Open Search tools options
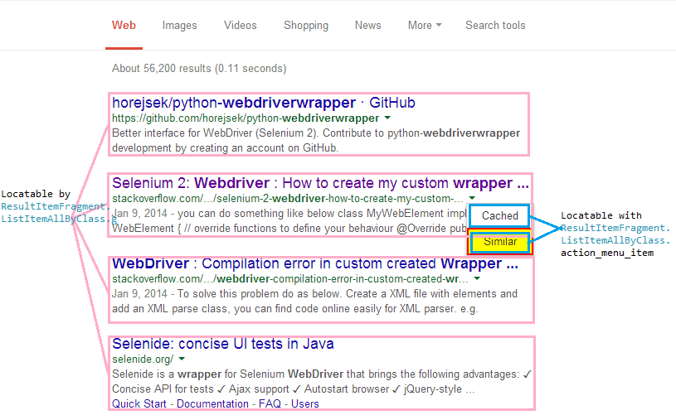 [x=495, y=26]
